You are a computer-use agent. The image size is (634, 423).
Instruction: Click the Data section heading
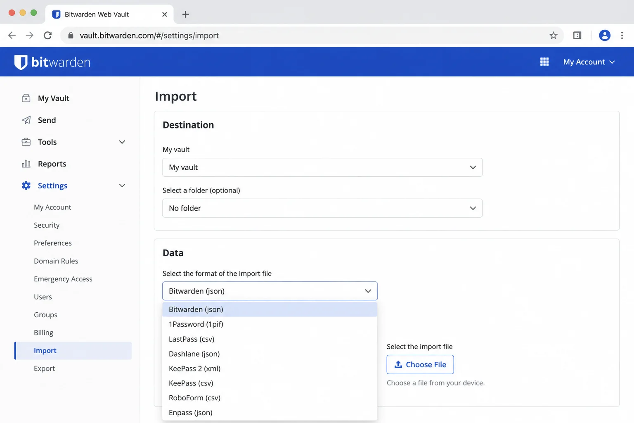pyautogui.click(x=173, y=253)
